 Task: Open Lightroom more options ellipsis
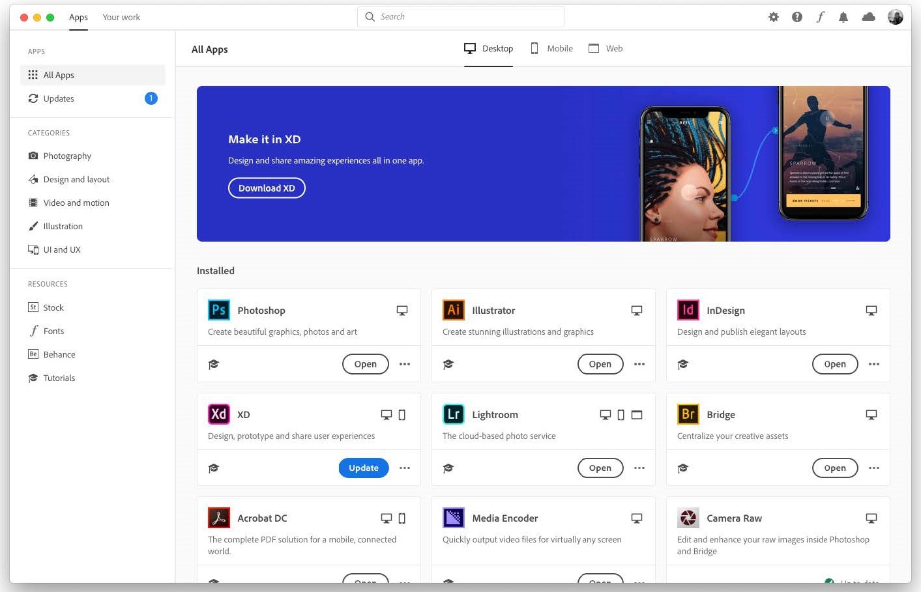(x=639, y=468)
